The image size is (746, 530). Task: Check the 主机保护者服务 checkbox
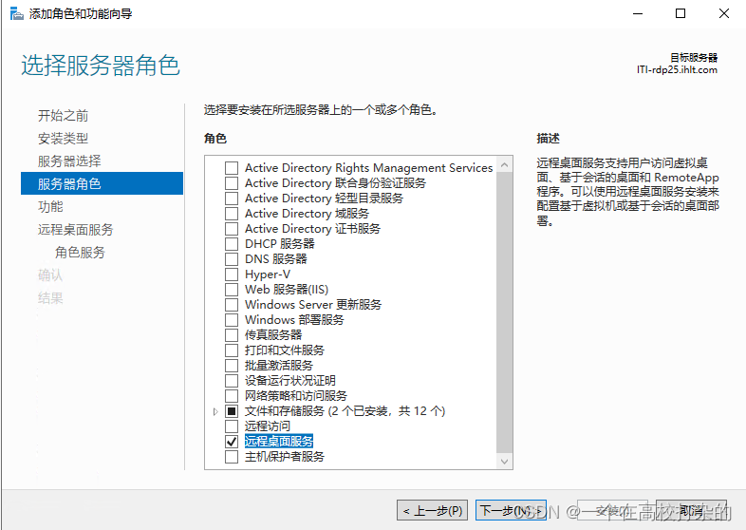click(x=232, y=457)
